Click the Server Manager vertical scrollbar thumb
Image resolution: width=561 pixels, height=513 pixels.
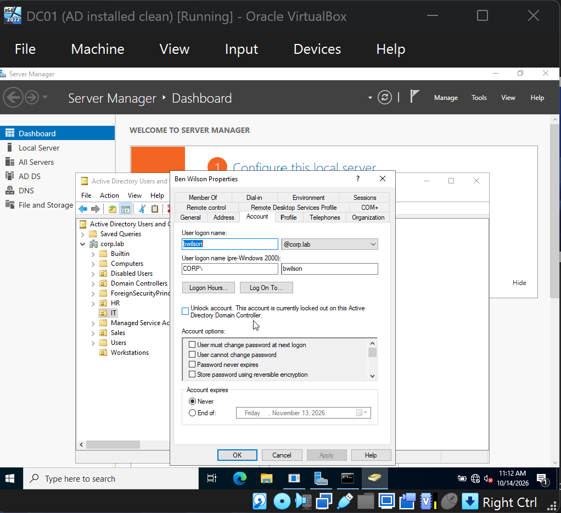click(x=555, y=211)
